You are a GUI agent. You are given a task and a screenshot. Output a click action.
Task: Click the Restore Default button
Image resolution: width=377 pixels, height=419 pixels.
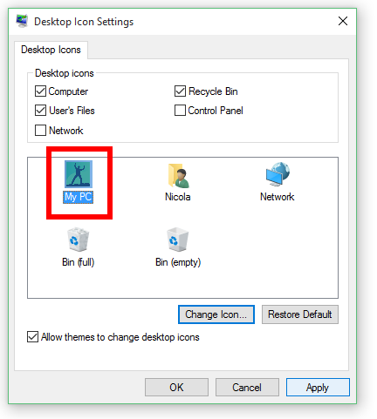click(300, 314)
